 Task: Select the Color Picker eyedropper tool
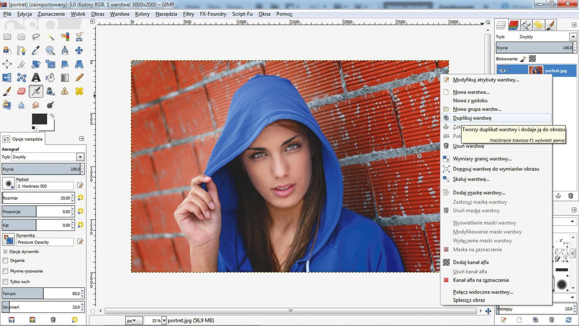click(36, 50)
